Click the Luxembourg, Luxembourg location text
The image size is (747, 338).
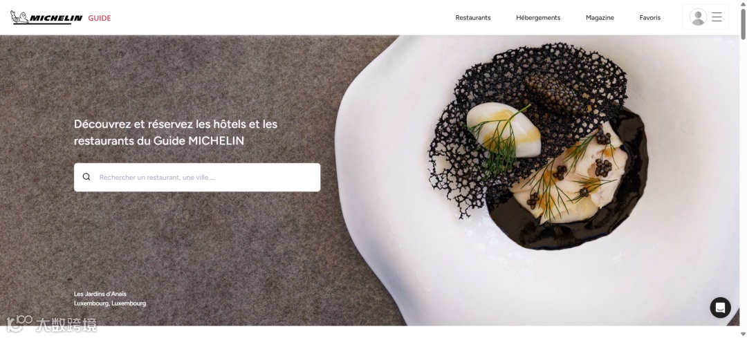pos(110,303)
